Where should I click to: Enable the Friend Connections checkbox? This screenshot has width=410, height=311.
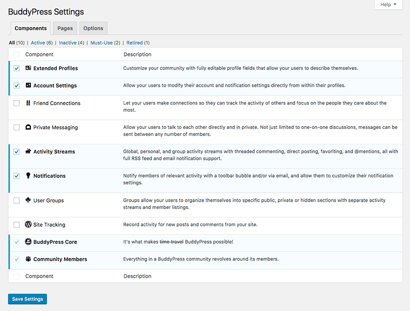click(16, 103)
